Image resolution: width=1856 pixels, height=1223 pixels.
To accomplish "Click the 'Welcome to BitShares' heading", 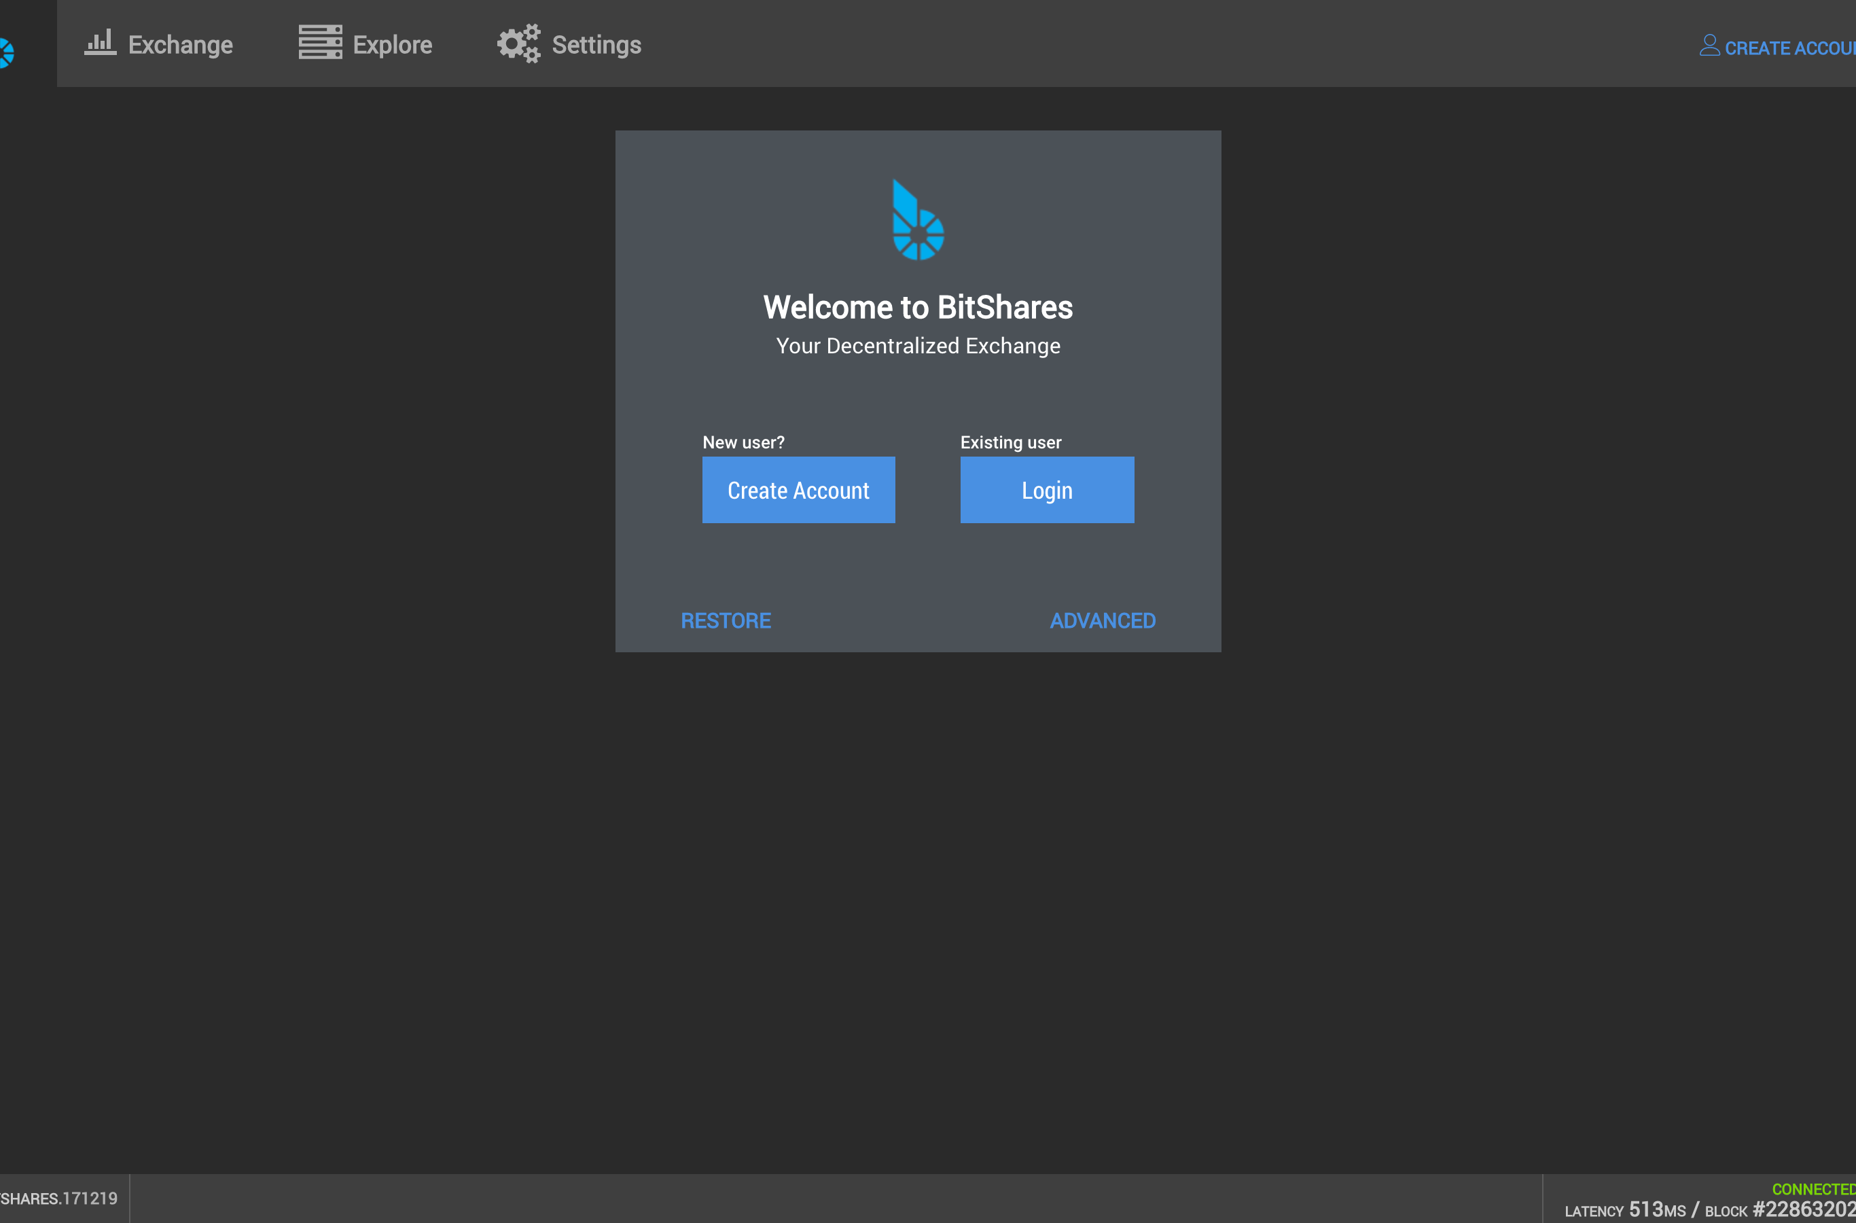I will click(x=918, y=307).
